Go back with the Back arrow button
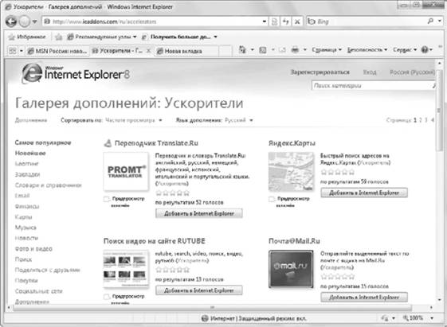 (11, 21)
